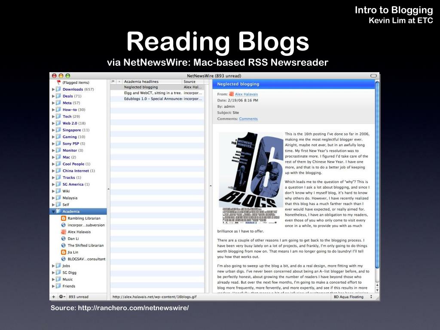Click the Web 2.0 folder icon
Screen dimensions: 440x330
click(58, 123)
